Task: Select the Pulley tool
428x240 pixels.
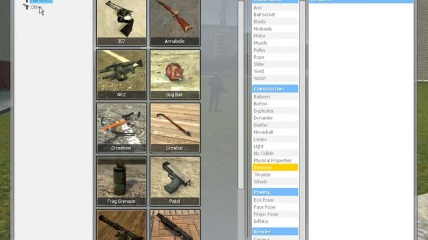Action: (275, 50)
